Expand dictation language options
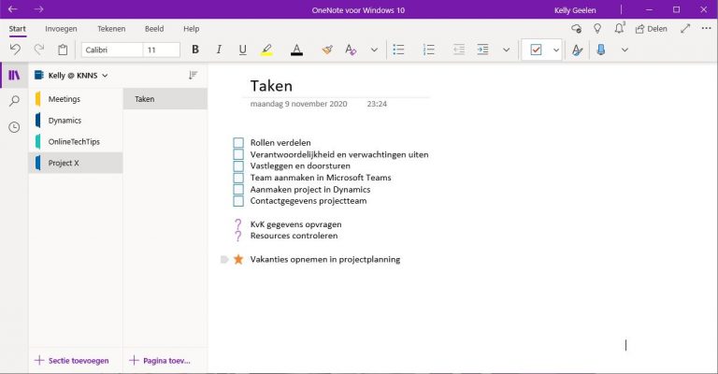 (x=625, y=50)
